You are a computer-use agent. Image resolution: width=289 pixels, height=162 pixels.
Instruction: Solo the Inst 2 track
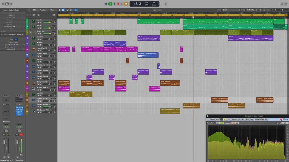click(x=41, y=28)
